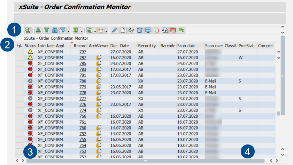Sort the list in descending order
The height and width of the screenshot is (165, 293).
[x=46, y=30]
